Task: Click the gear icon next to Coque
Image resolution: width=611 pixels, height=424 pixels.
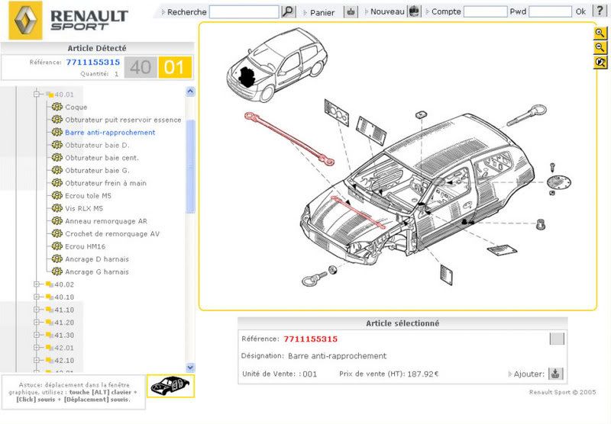Action: [x=57, y=107]
